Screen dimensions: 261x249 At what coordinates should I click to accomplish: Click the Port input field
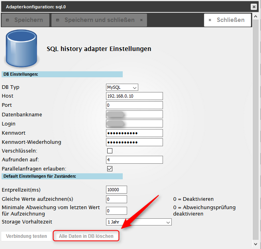134,105
